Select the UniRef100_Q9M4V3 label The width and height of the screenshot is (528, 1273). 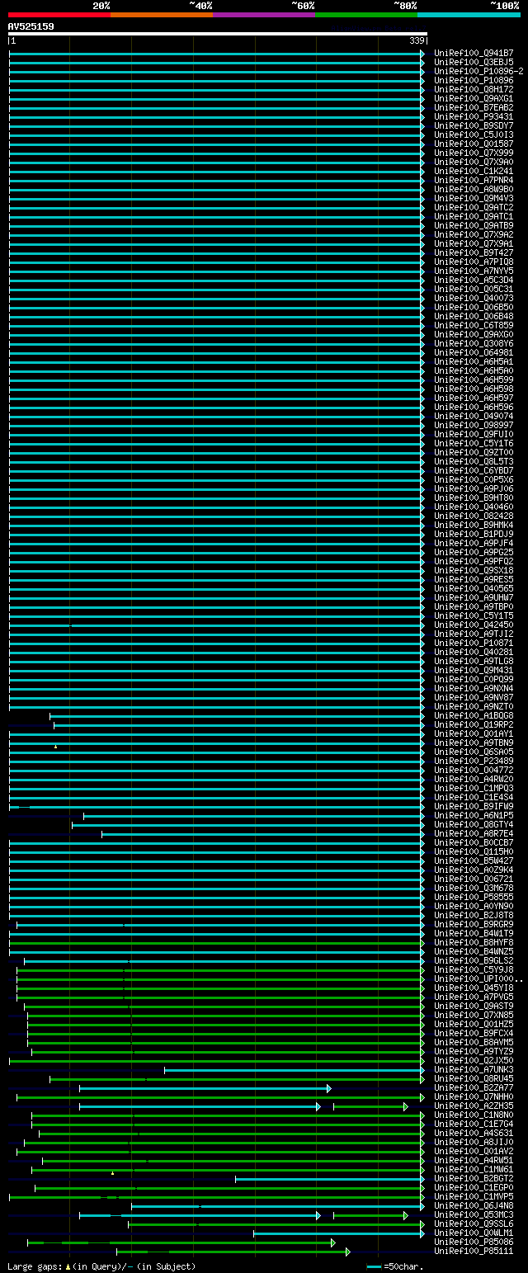473,198
